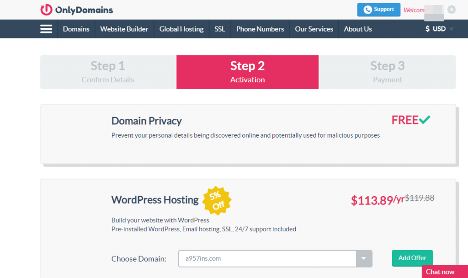Image resolution: width=468 pixels, height=278 pixels.
Task: Open the Choose Domain dropdown arrow
Action: 364,258
